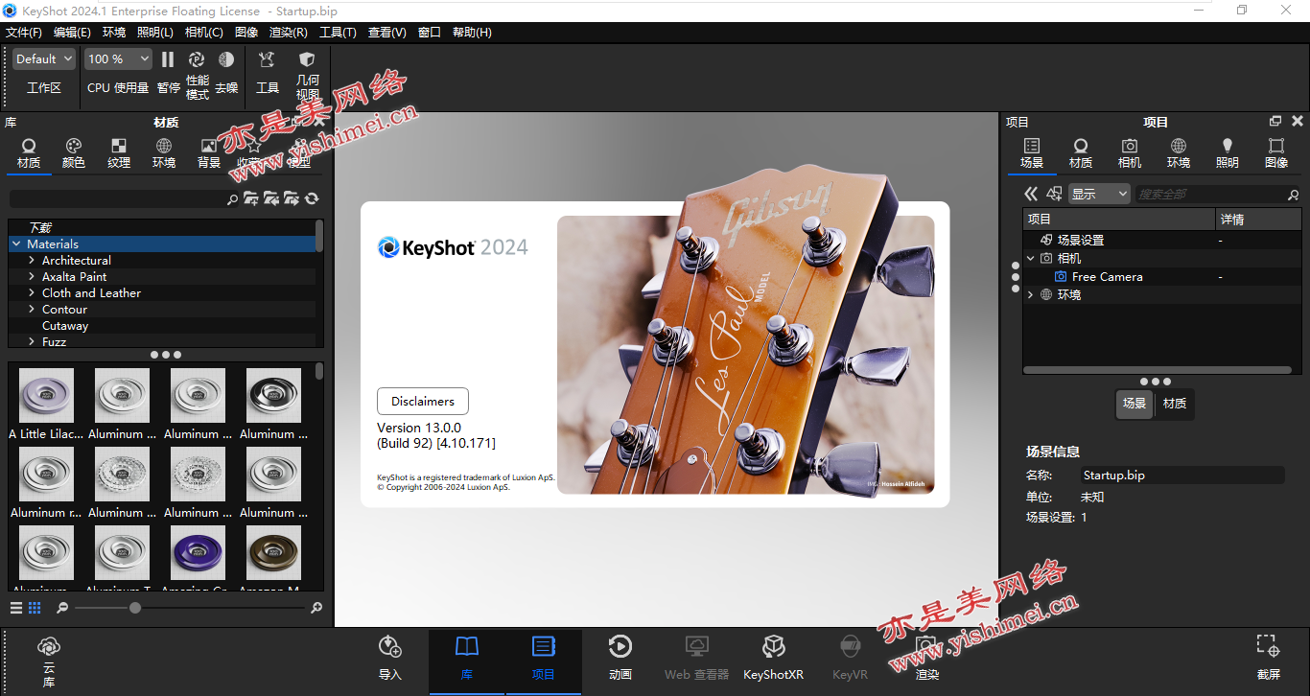Open the Default workspace dropdown
The height and width of the screenshot is (696, 1310).
(44, 58)
